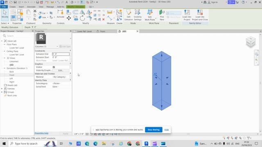Image resolution: width=262 pixels, height=147 pixels.
Task: Click Edit button for Visibility/Graphics
Action: [x=61, y=70]
